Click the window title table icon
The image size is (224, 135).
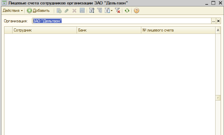(4, 3)
